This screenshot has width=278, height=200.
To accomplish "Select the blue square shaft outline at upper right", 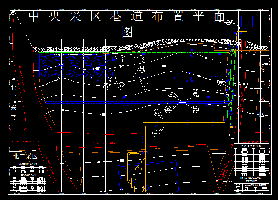I will pos(247,22).
